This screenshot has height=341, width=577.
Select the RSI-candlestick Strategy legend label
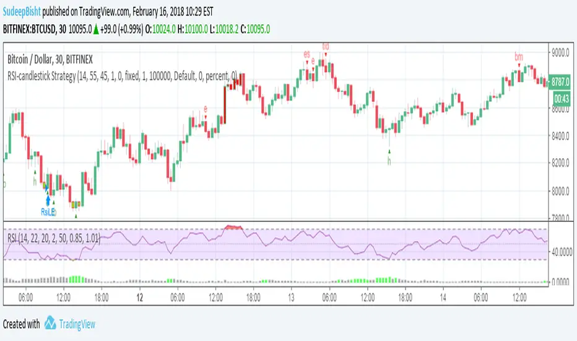point(122,76)
